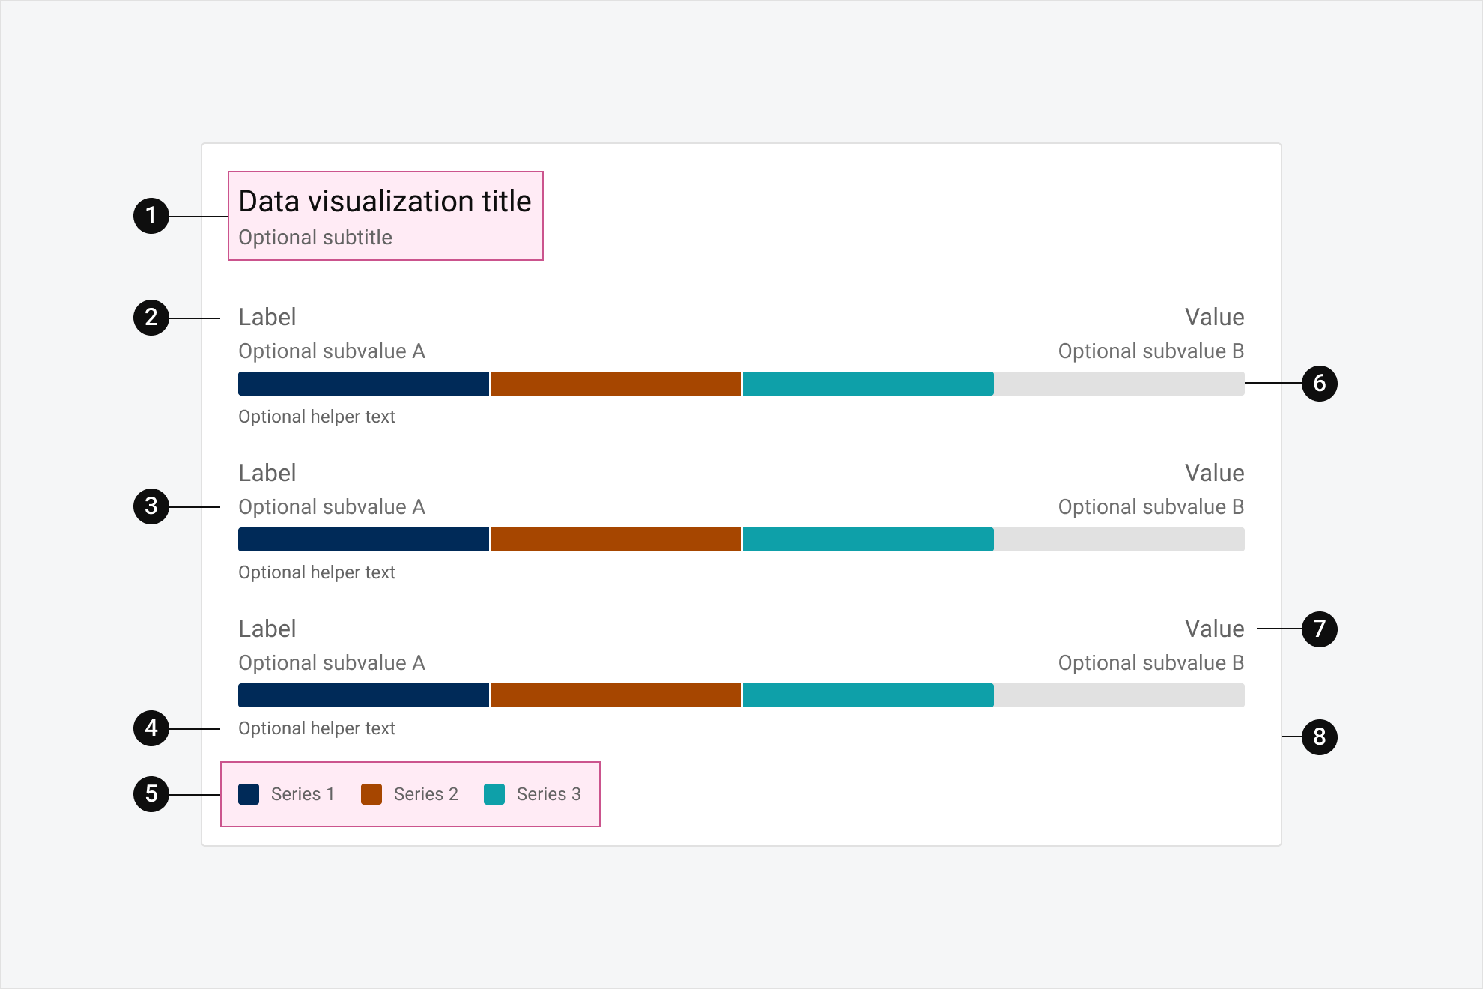
Task: Click annotation marker number 3
Action: 151,506
